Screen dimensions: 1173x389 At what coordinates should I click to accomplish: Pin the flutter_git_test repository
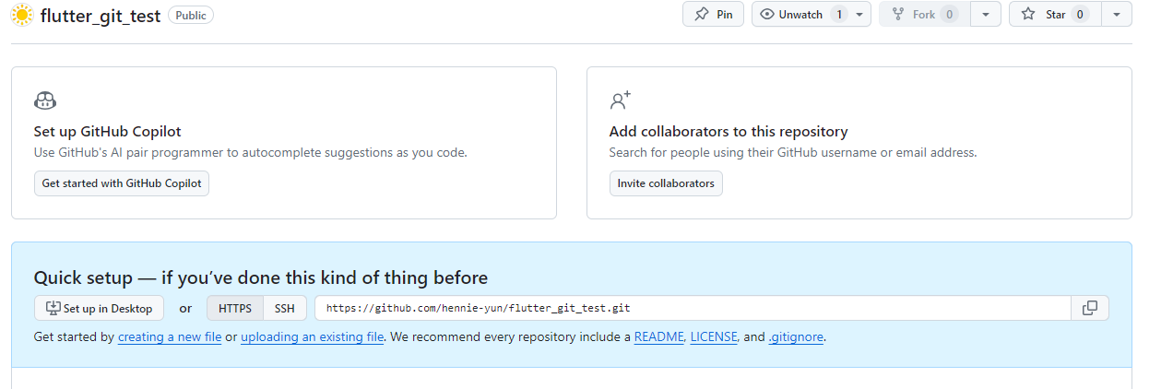click(x=714, y=14)
